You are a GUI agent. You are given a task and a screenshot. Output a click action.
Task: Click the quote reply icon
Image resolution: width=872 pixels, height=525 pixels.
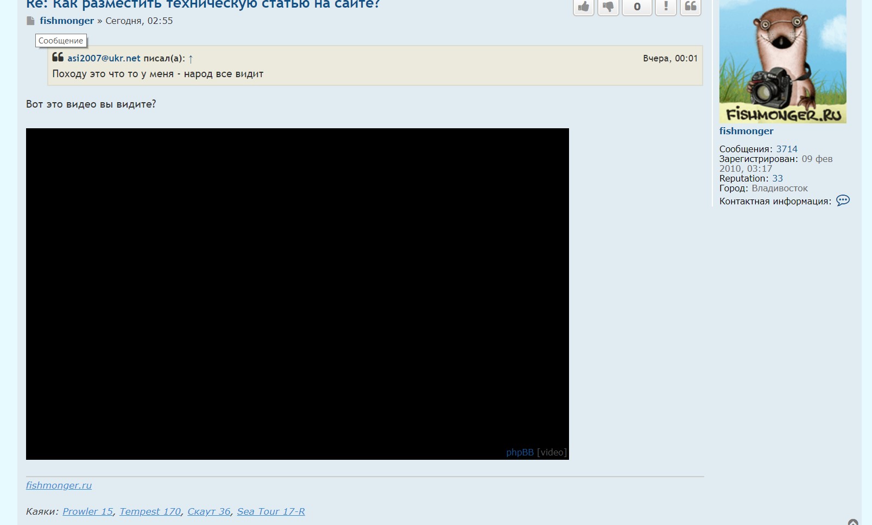690,7
